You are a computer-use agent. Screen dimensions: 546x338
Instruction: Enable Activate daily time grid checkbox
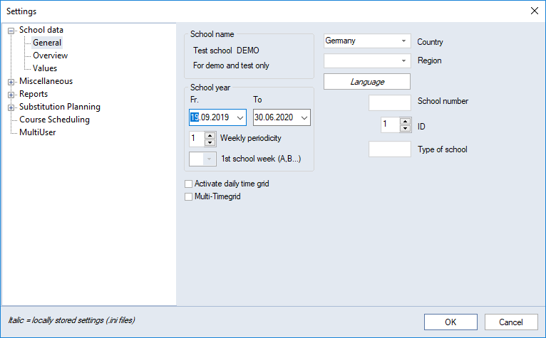point(188,184)
